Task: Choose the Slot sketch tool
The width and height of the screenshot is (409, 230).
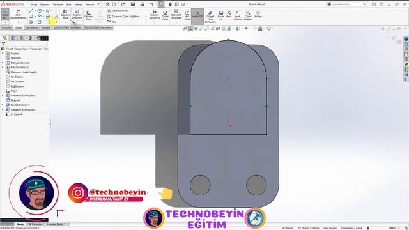Action: [x=31, y=22]
